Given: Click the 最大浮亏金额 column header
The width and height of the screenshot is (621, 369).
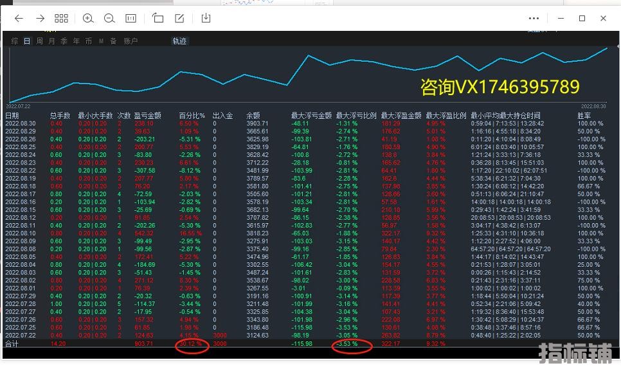Looking at the screenshot, I should point(311,116).
